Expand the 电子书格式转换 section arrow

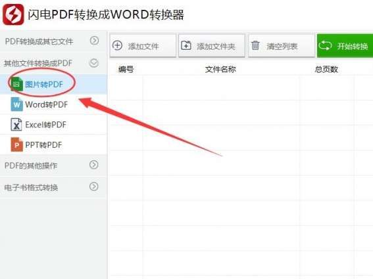(x=94, y=186)
